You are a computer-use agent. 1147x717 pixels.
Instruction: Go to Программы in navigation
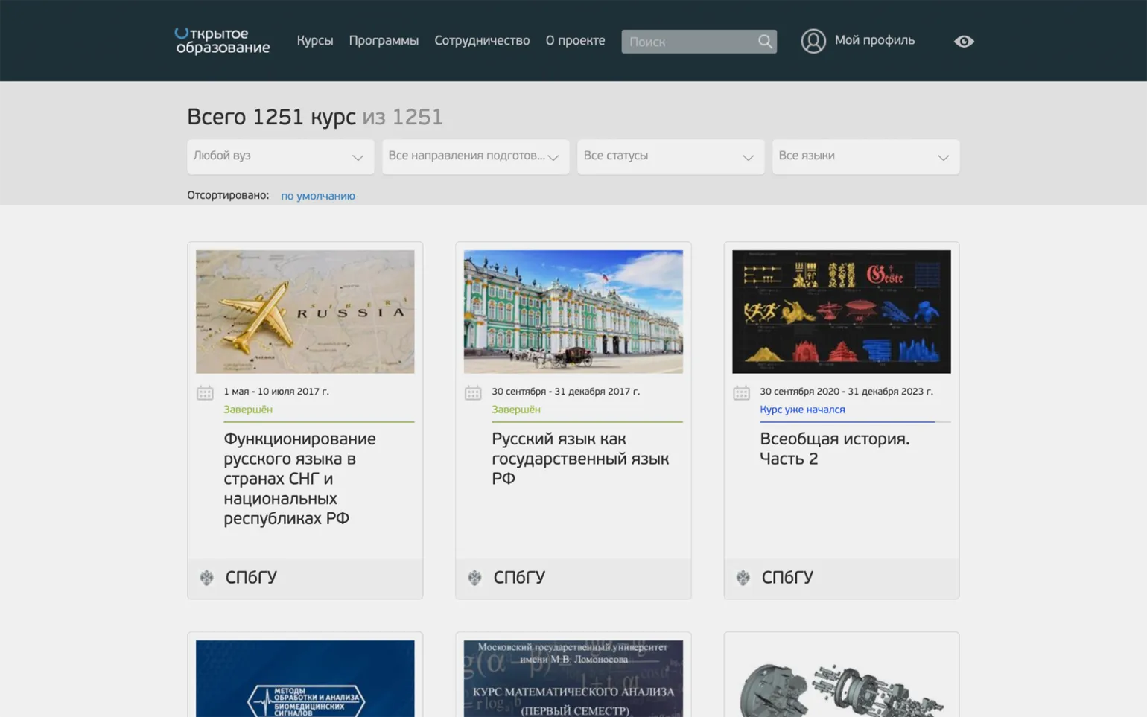pyautogui.click(x=384, y=41)
